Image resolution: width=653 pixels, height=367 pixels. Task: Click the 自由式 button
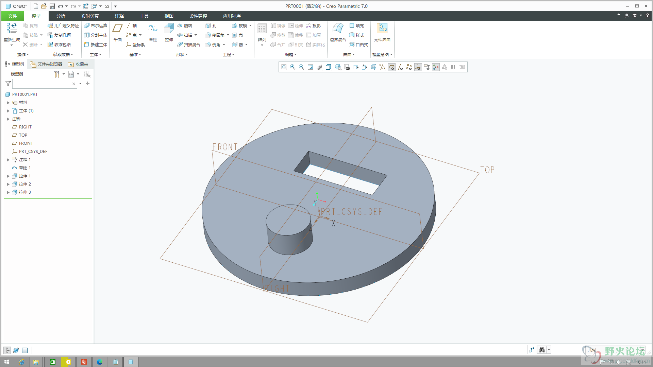358,45
